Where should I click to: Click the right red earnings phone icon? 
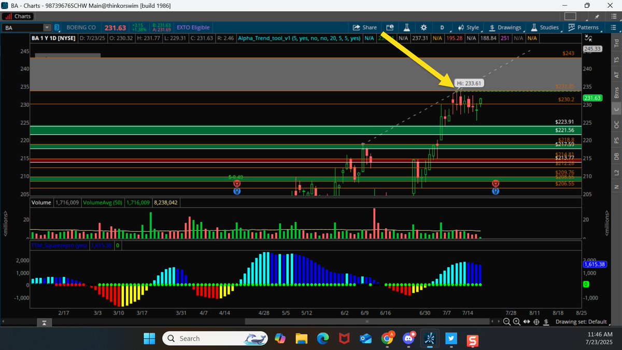click(x=496, y=184)
